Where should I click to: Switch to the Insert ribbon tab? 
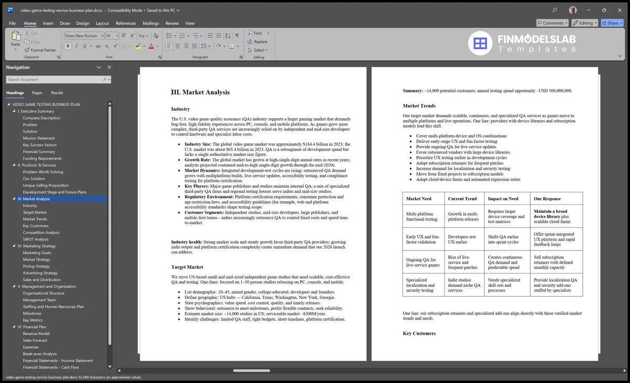(48, 23)
